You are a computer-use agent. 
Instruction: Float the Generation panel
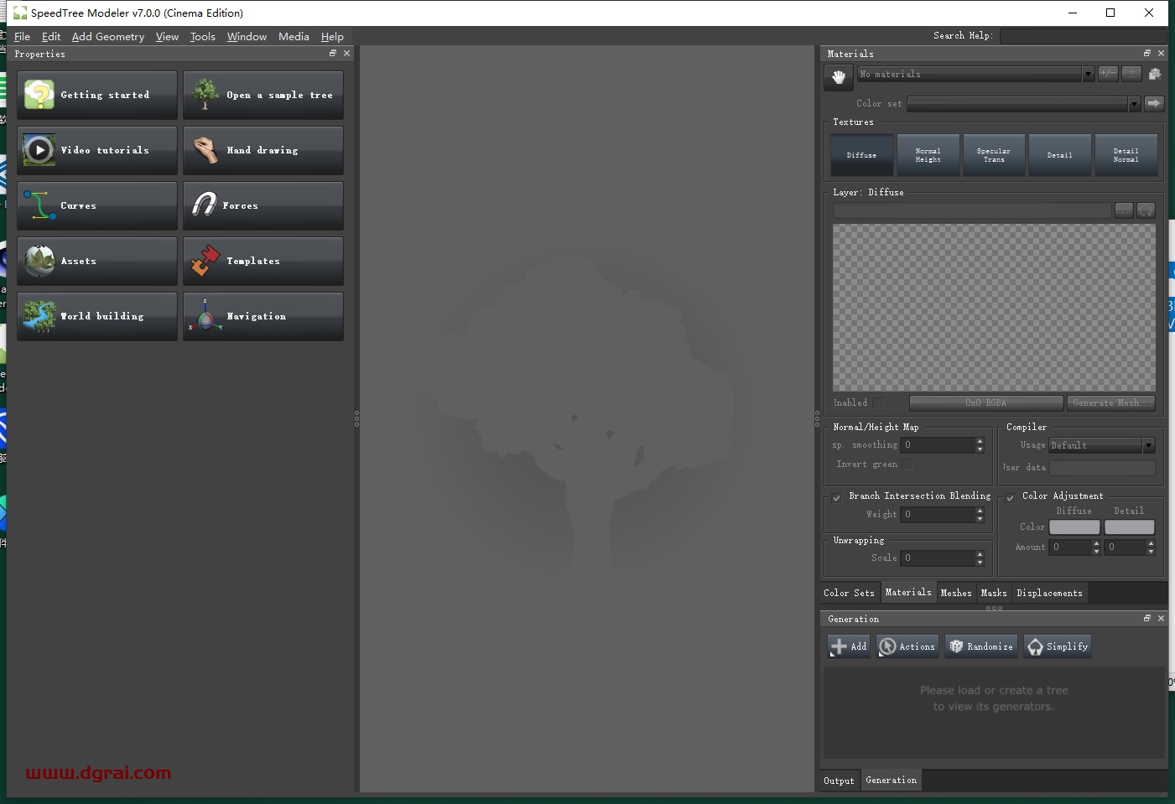point(1147,618)
